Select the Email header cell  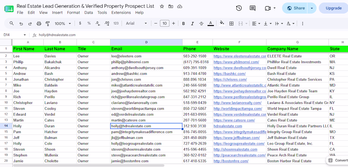click(146, 49)
